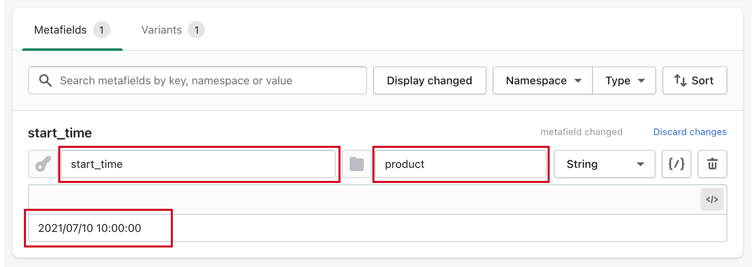Switch to the Metafields tab
This screenshot has height=267, width=756.
[72, 30]
